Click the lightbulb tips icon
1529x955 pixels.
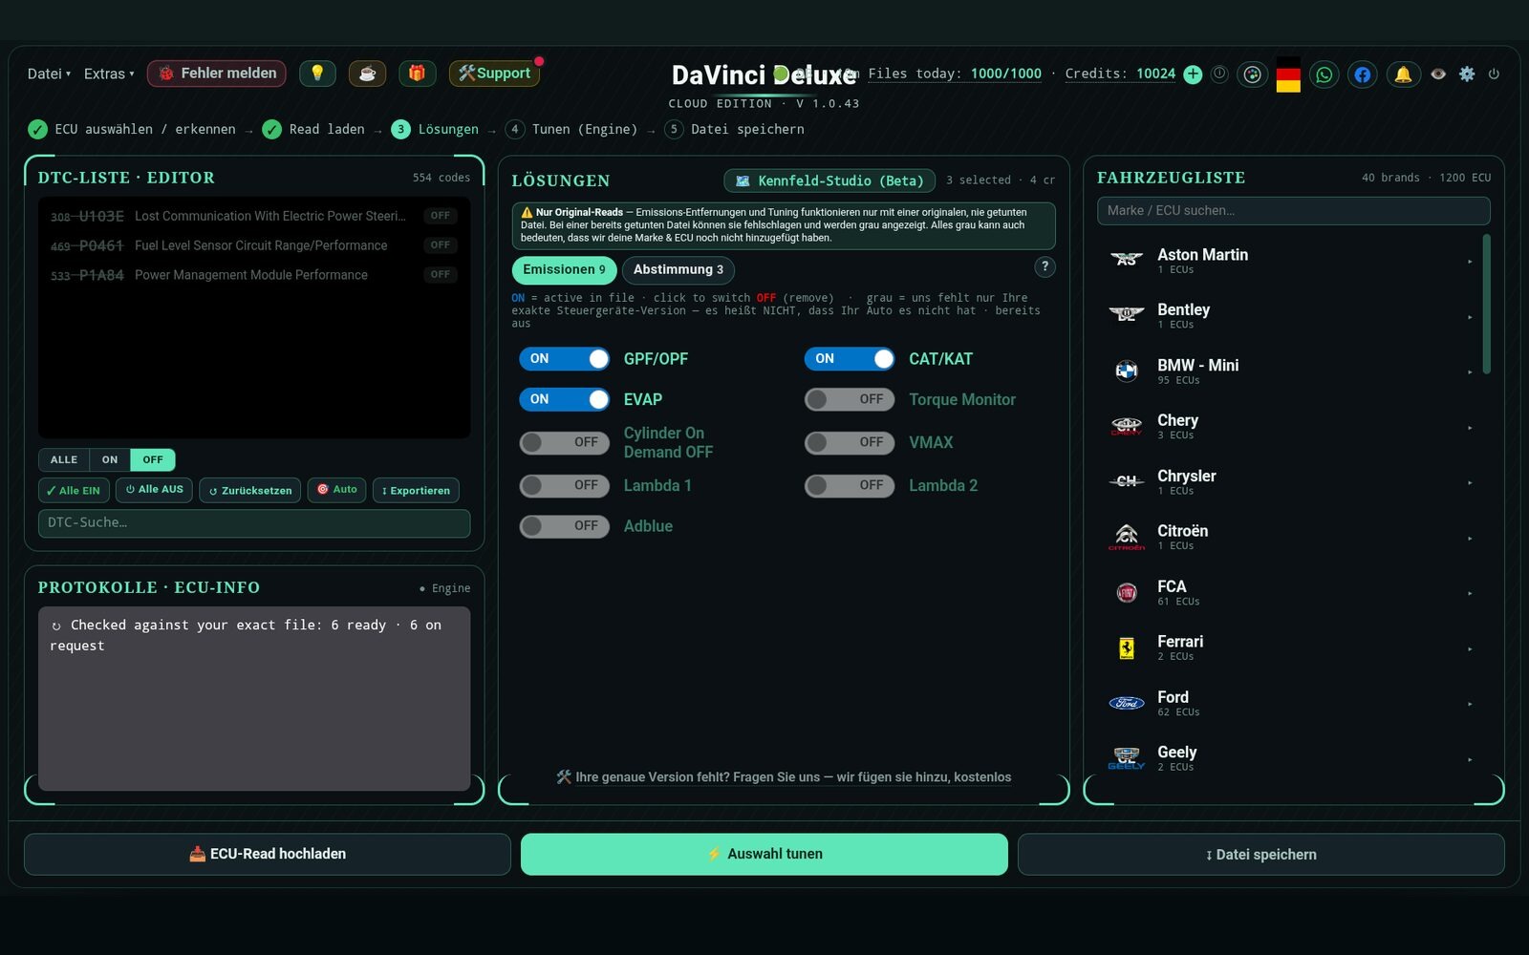point(317,74)
